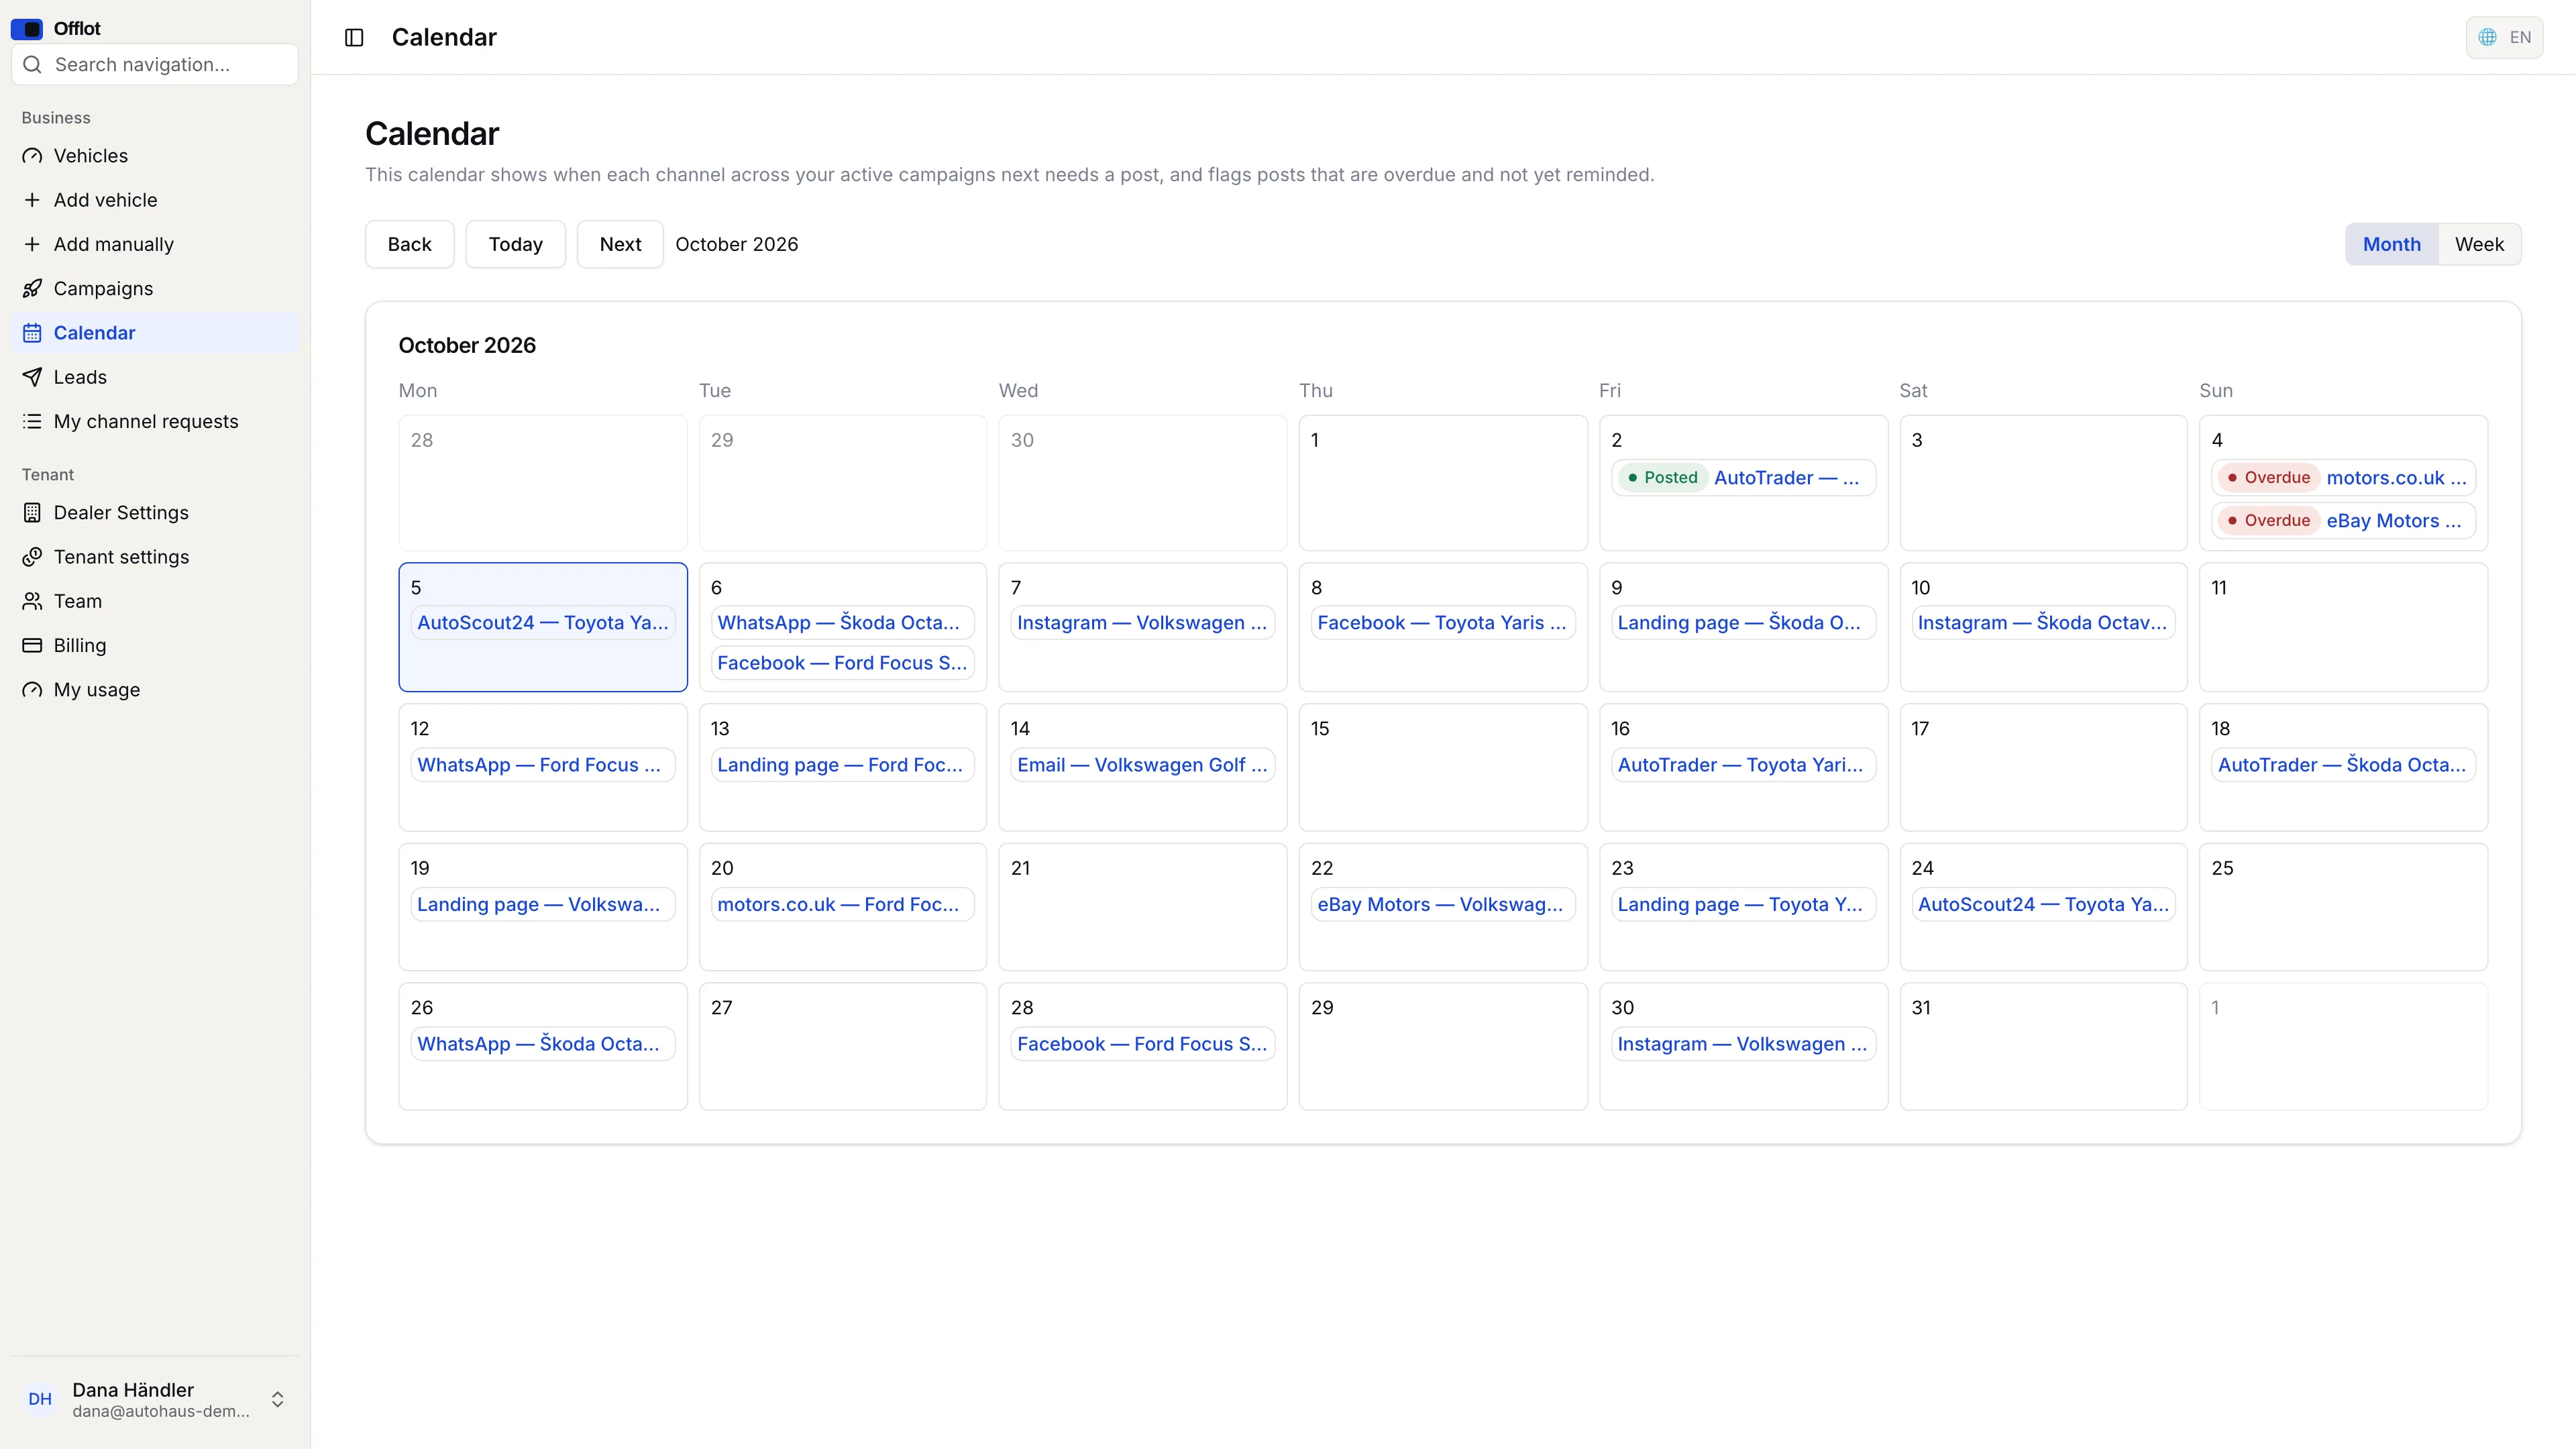The height and width of the screenshot is (1449, 2576).
Task: Open the Email — Volkswagen Golf event
Action: click(x=1142, y=765)
